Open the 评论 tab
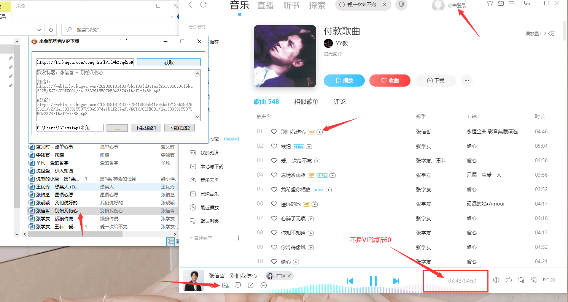Image resolution: width=568 pixels, height=302 pixels. pyautogui.click(x=340, y=101)
